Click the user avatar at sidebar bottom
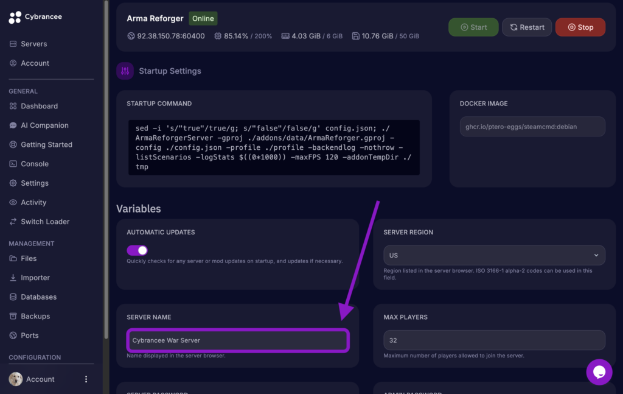The image size is (623, 394). 16,379
